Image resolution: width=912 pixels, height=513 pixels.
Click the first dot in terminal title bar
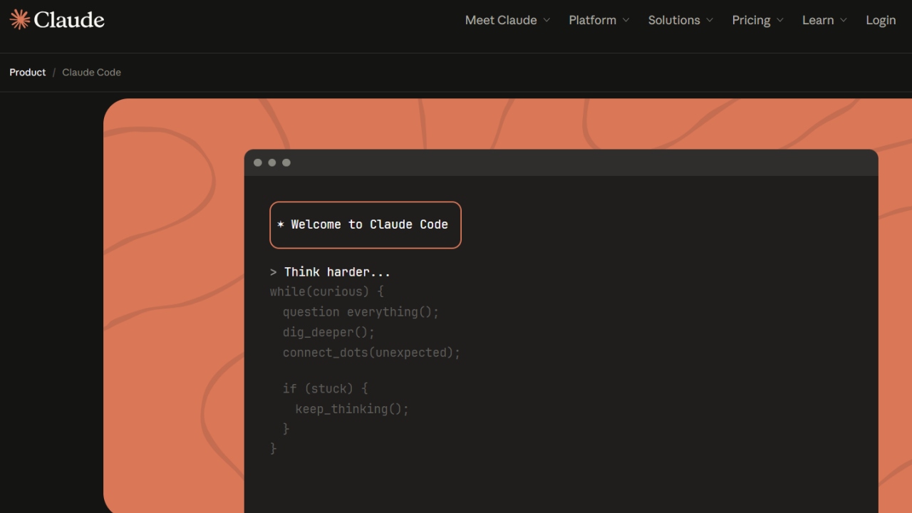coord(258,162)
